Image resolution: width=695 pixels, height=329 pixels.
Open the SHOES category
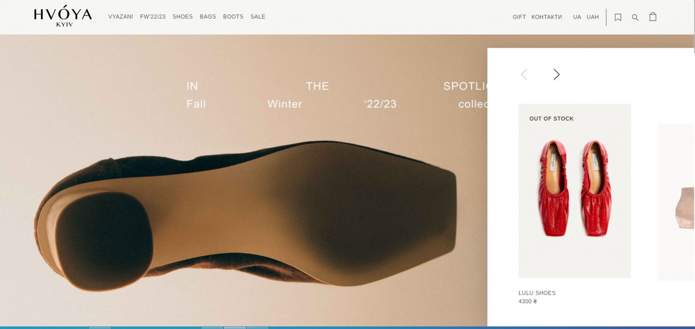click(182, 17)
